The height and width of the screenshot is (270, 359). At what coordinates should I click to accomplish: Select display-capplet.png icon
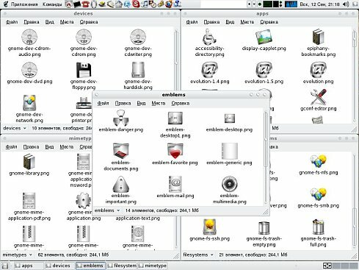point(264,37)
